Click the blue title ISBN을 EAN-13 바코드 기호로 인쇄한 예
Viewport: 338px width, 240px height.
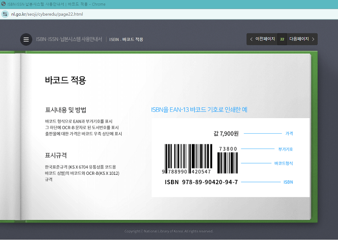coord(199,110)
